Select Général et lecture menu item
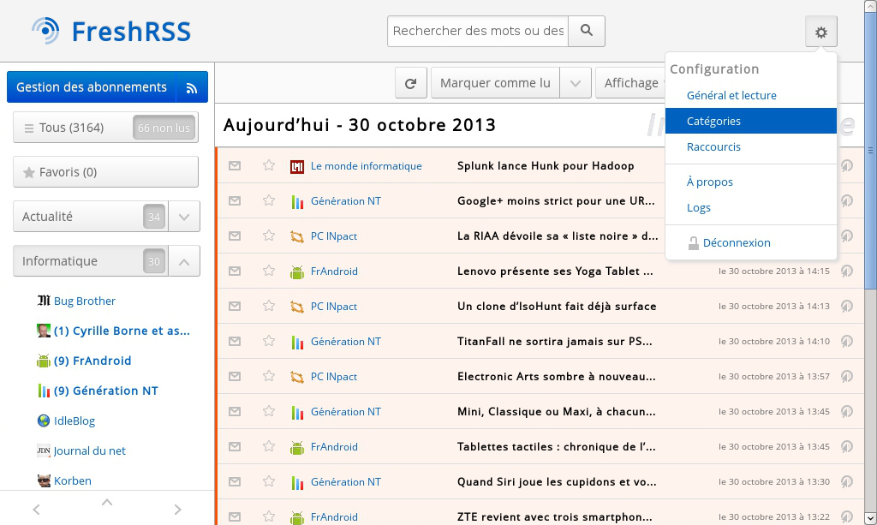Viewport: 877px width, 525px height. tap(750, 96)
